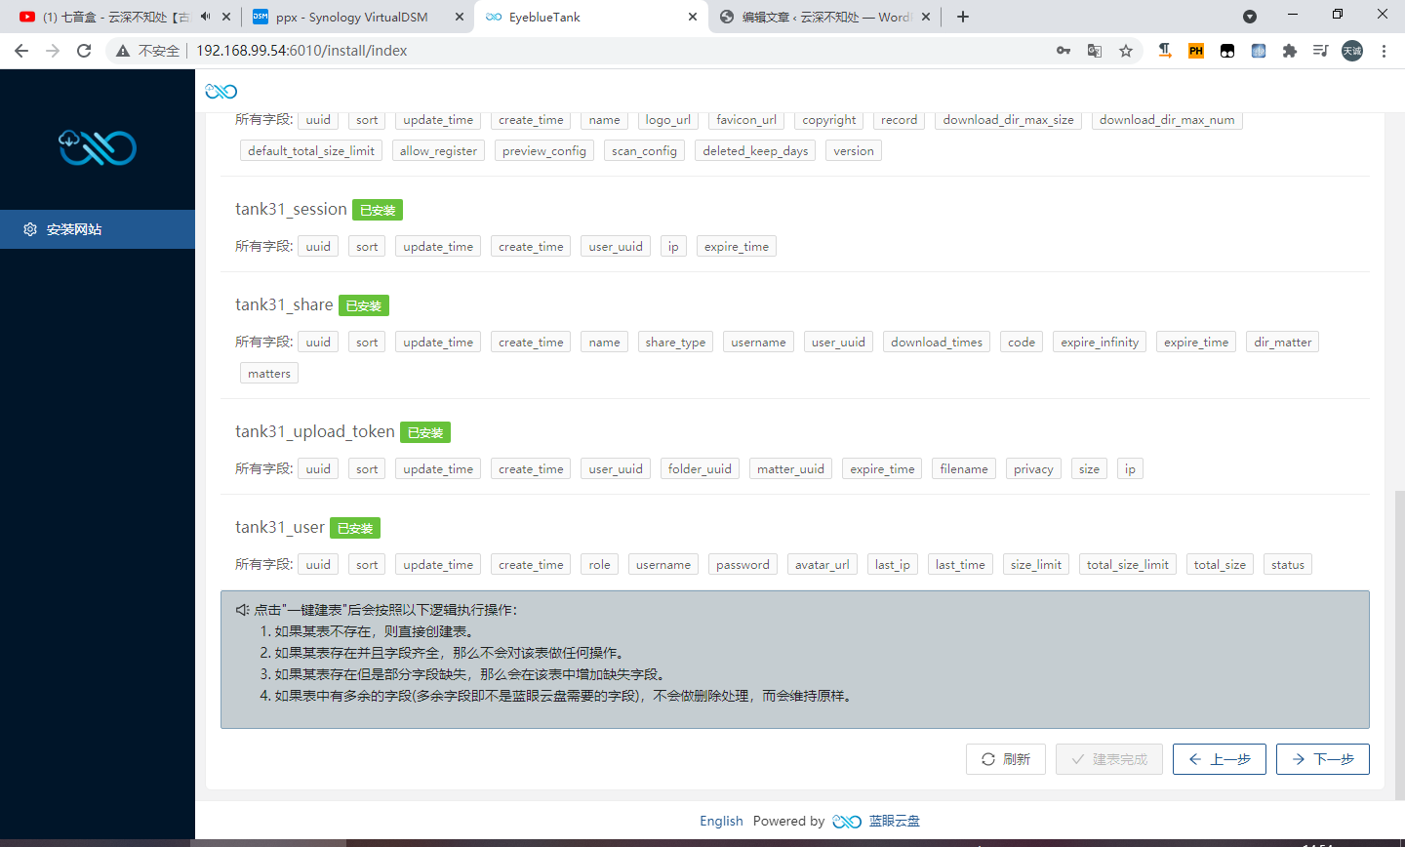The width and height of the screenshot is (1405, 847).
Task: Click the 蓝眼云盘 logo icon in the footer
Action: [x=846, y=821]
